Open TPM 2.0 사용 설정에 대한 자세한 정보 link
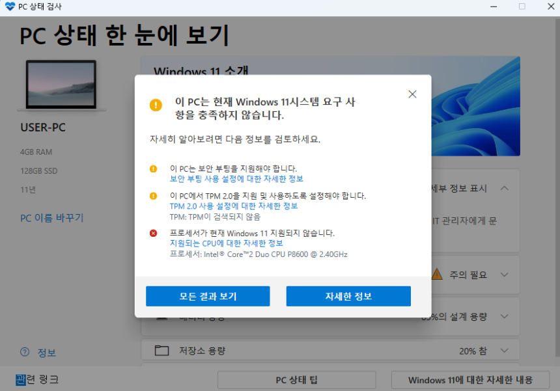This screenshot has height=391, width=560. pyautogui.click(x=234, y=206)
